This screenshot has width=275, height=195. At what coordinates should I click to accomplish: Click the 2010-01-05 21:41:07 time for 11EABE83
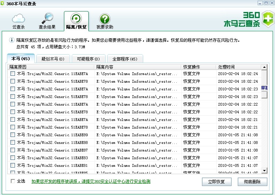pos(238,158)
